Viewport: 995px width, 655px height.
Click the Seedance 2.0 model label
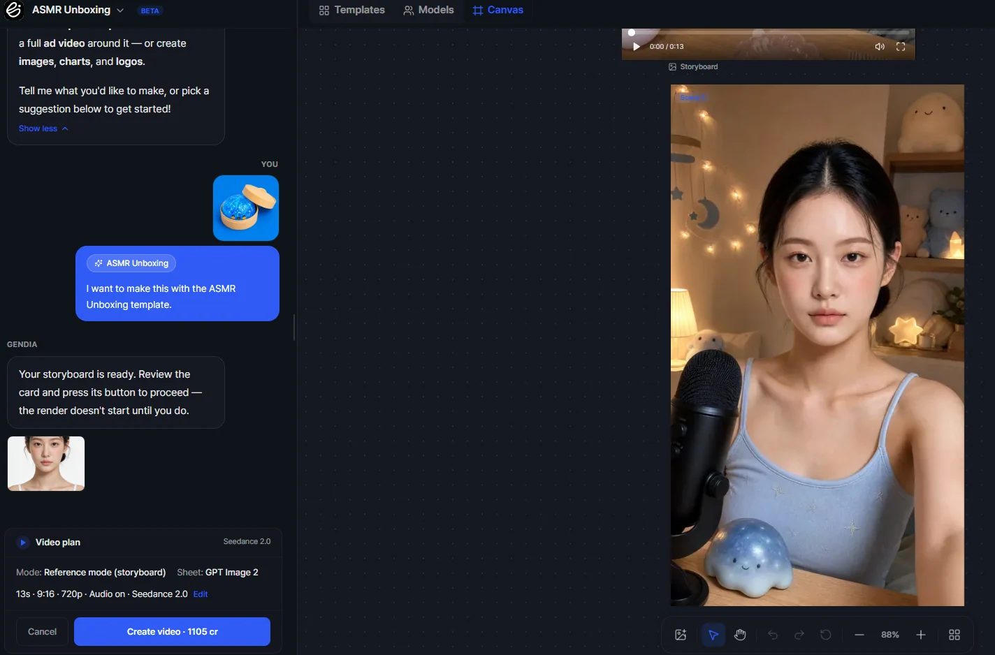(x=247, y=542)
